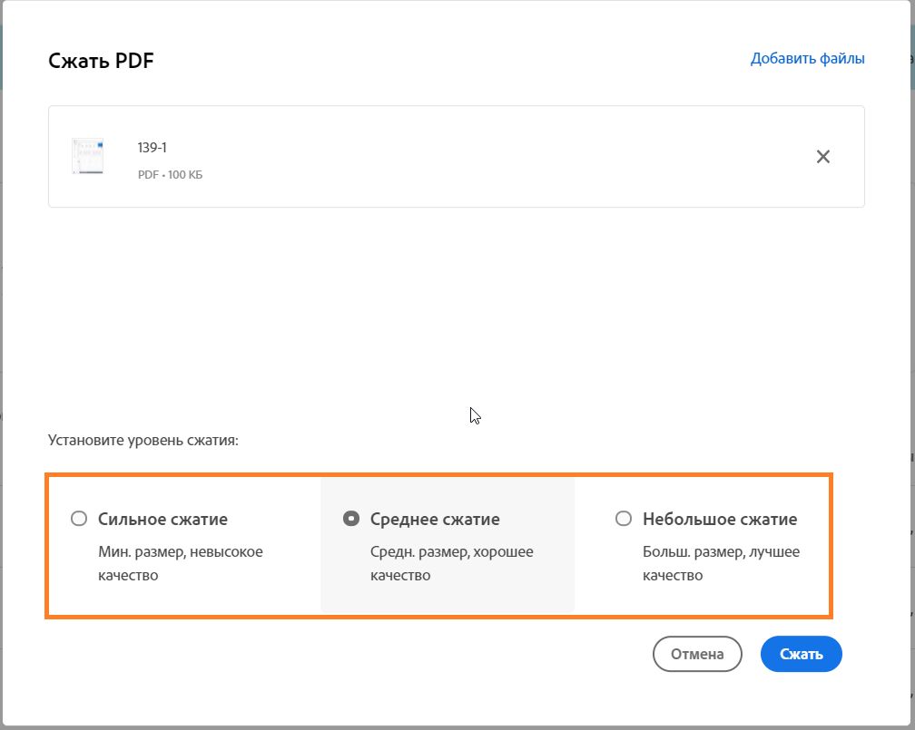Click the "Мин. размер, невысокое качество" description
This screenshot has height=730, width=915.
coord(180,563)
